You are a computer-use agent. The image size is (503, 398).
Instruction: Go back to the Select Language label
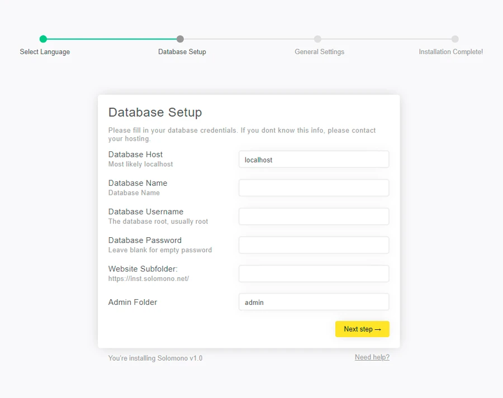coord(45,52)
